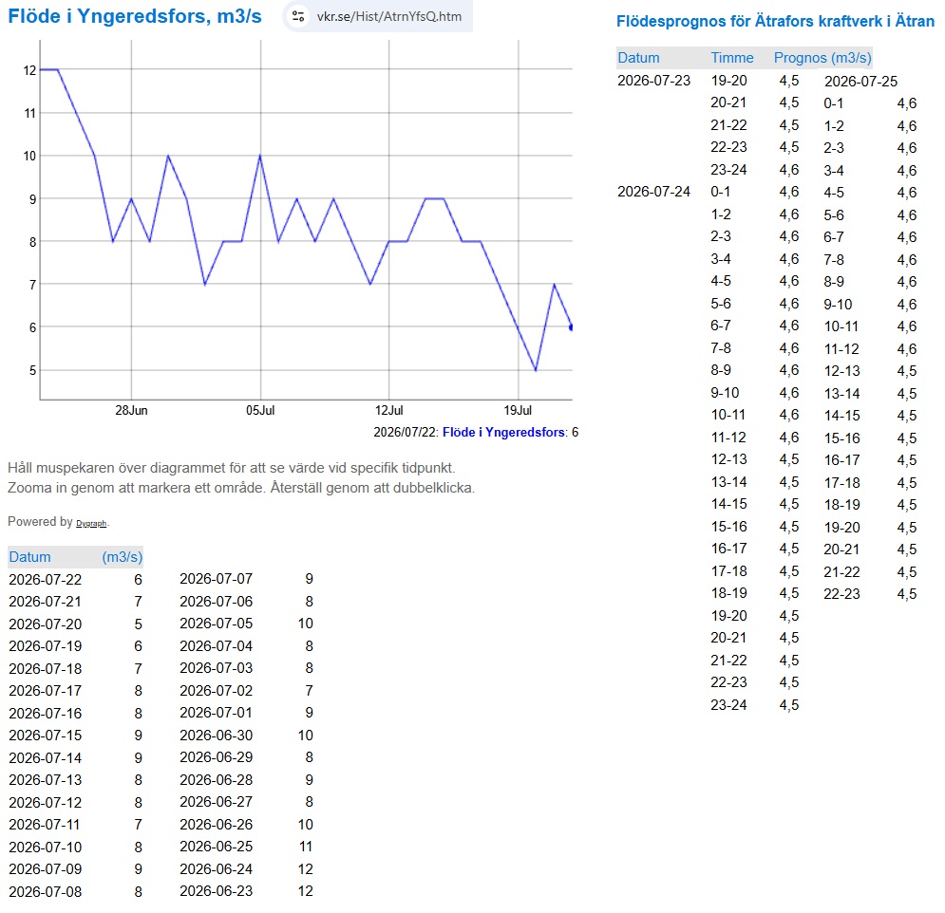Select the 2026-06-25 date cell
Viewport: 945px width, 913px height.
(217, 847)
